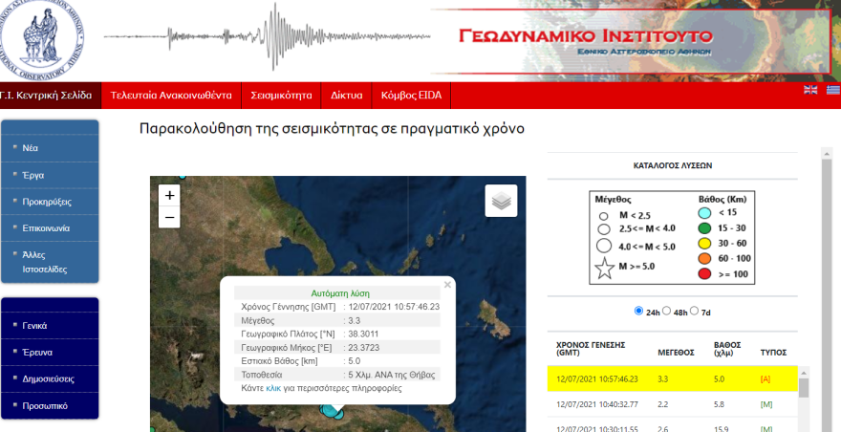
Task: Open Δημοσιεύσεις sidebar link
Action: coord(49,378)
